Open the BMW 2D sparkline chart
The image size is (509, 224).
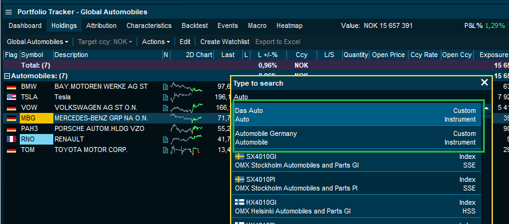[x=187, y=87]
